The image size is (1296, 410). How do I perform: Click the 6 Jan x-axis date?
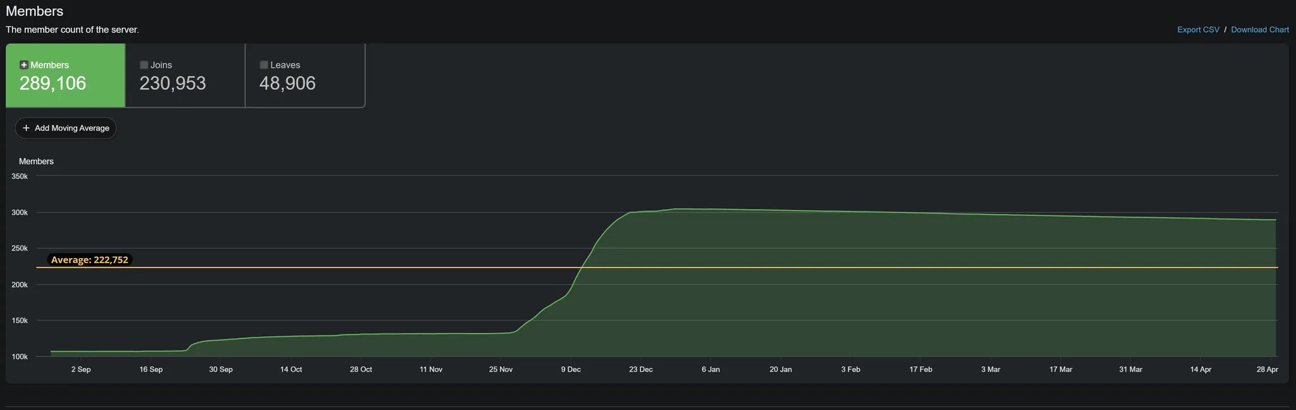[x=711, y=369]
